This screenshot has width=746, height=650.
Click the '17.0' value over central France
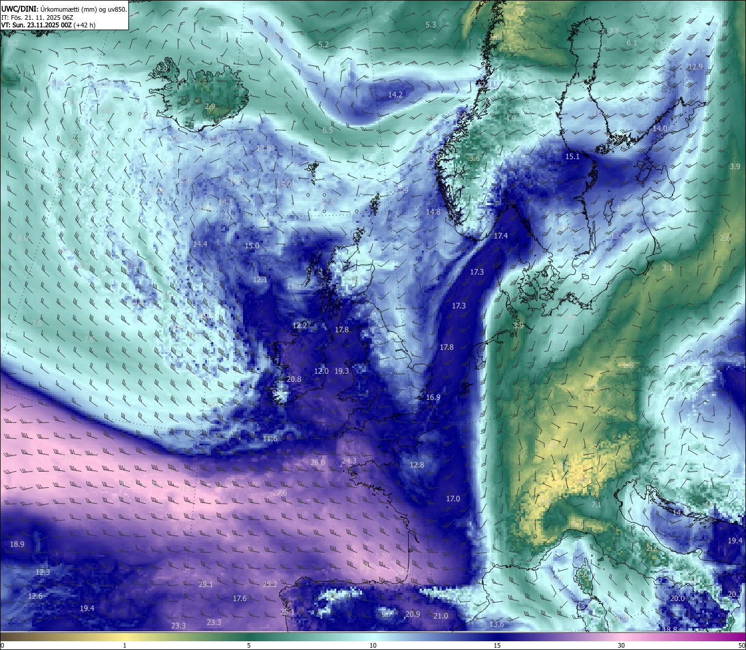tap(453, 499)
